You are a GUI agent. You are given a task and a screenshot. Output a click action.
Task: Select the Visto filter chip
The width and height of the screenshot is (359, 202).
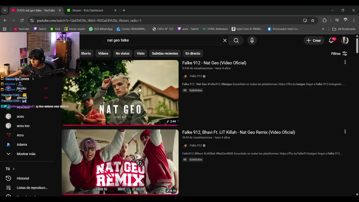[x=141, y=54]
